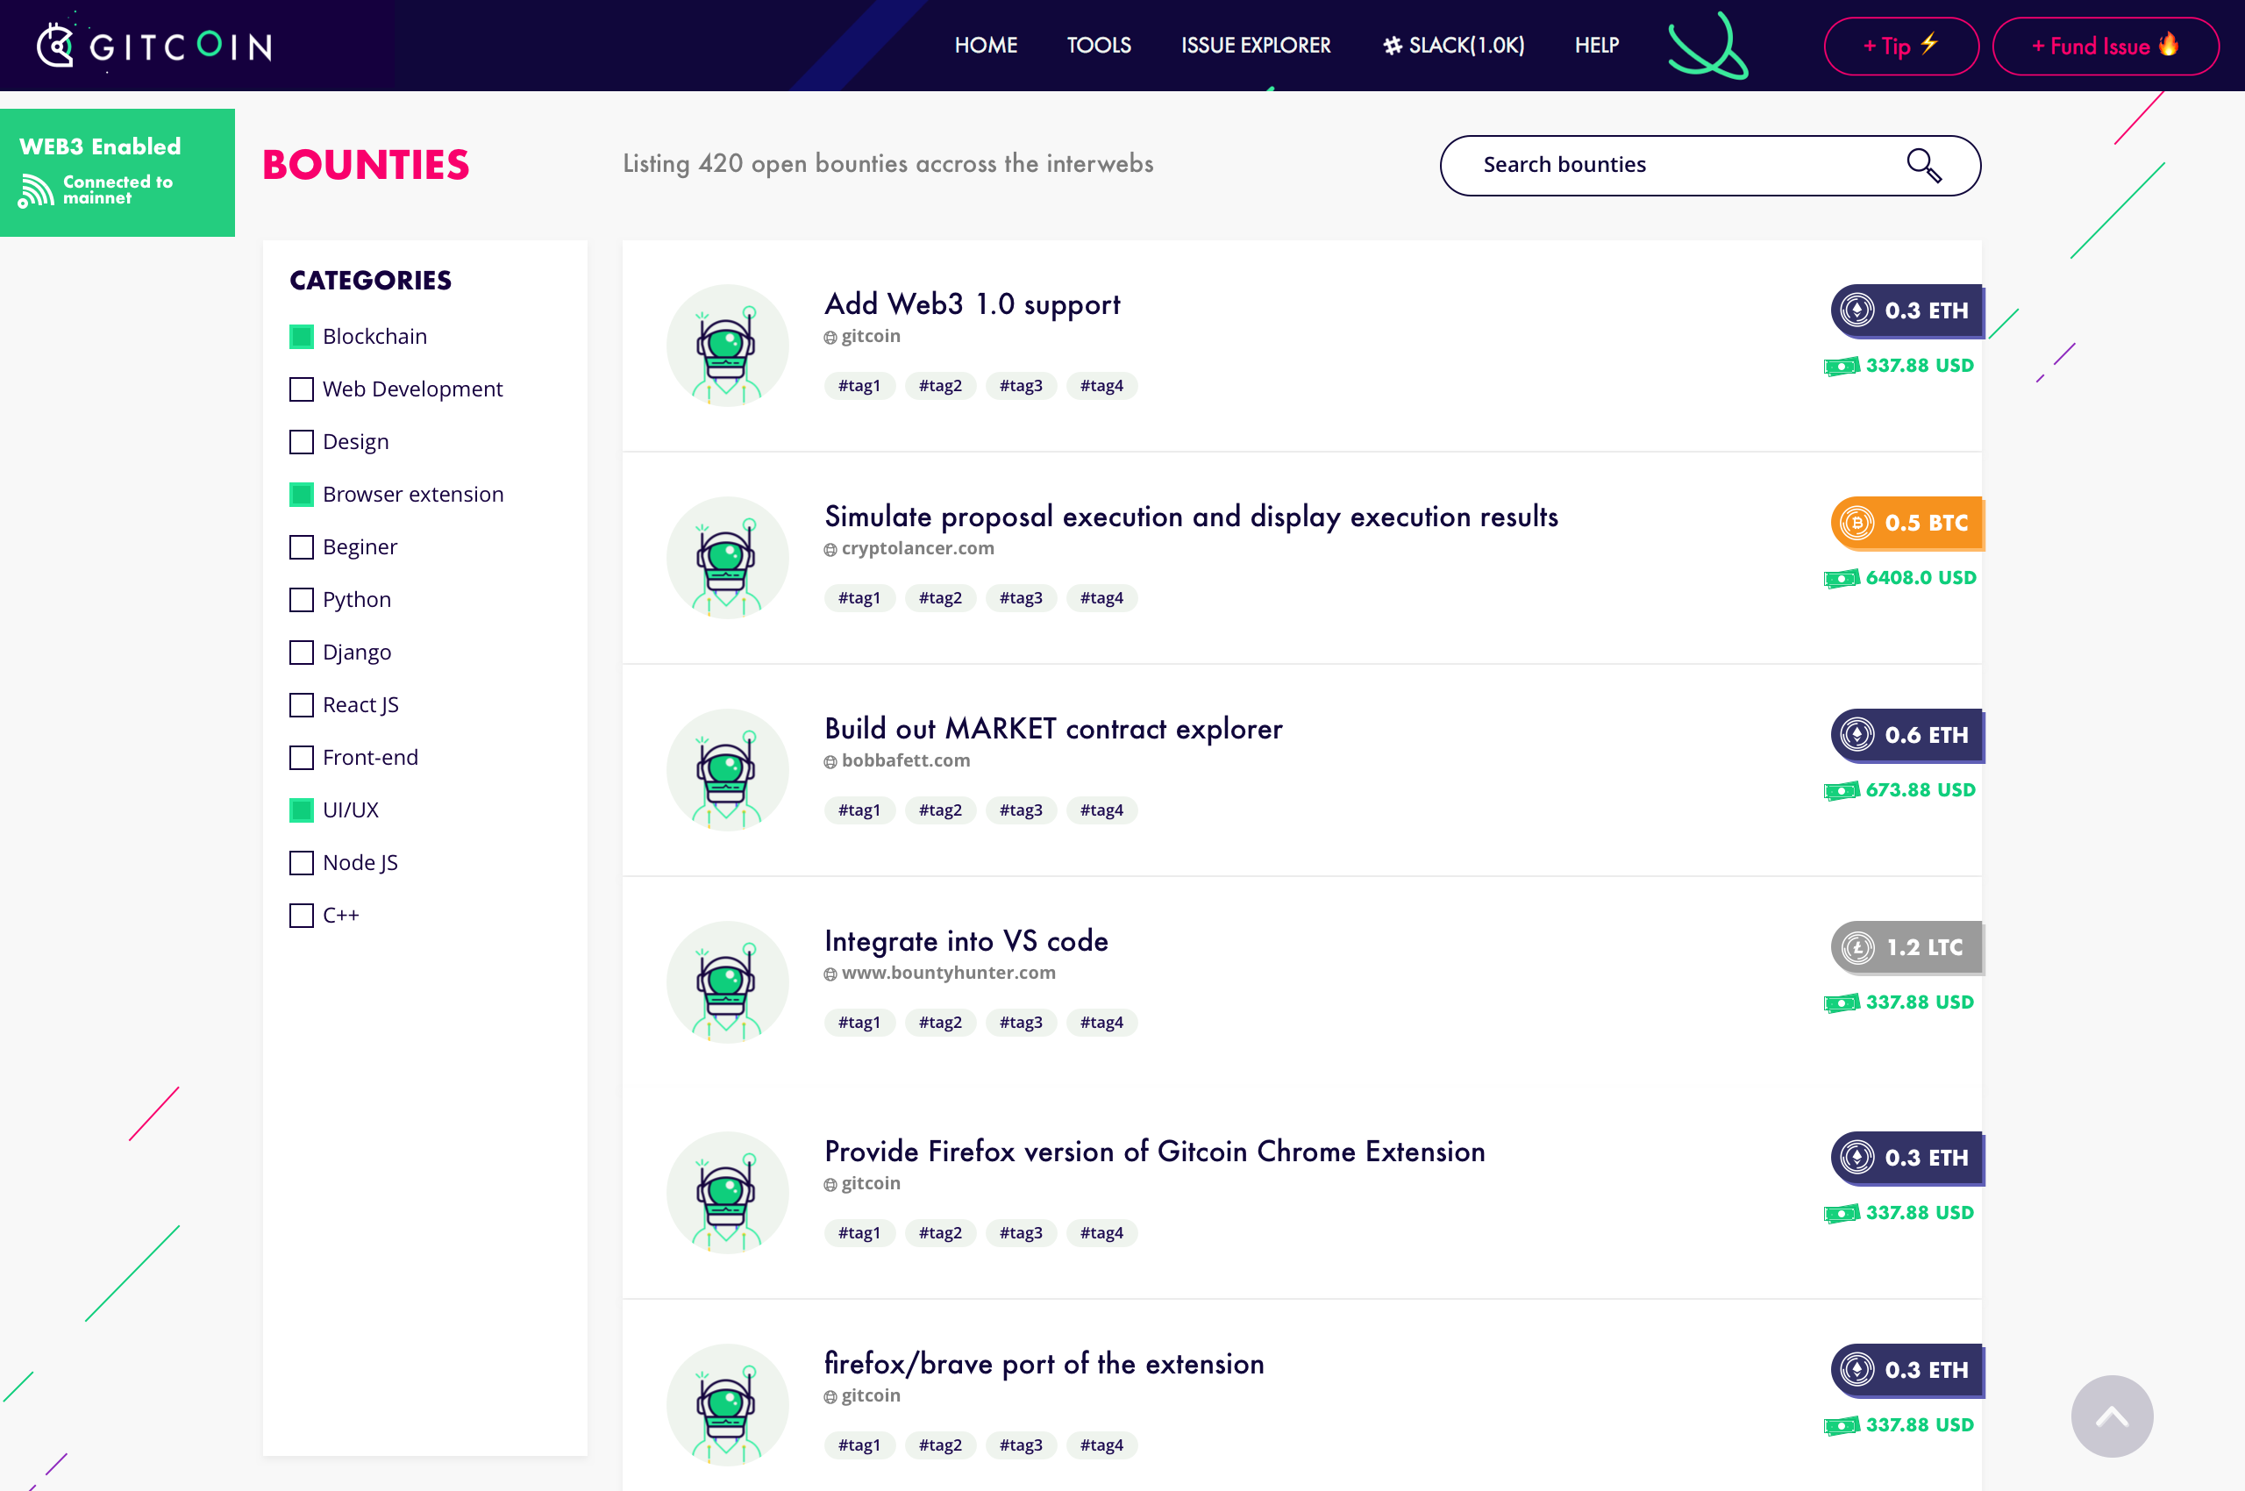Click the money bill icon beside 6408.0 USD
This screenshot has width=2245, height=1491.
pos(1842,577)
